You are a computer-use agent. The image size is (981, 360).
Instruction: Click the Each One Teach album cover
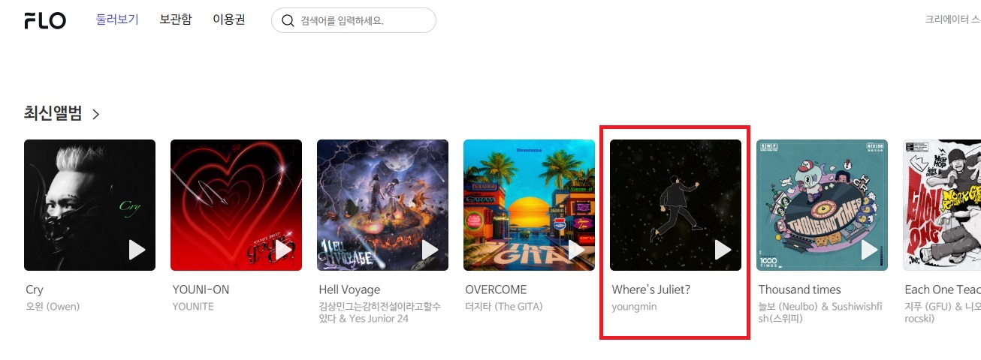click(942, 205)
